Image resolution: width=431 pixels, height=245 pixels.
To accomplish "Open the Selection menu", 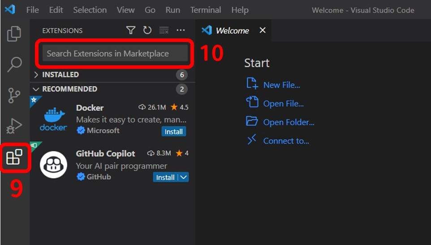I will 90,10.
